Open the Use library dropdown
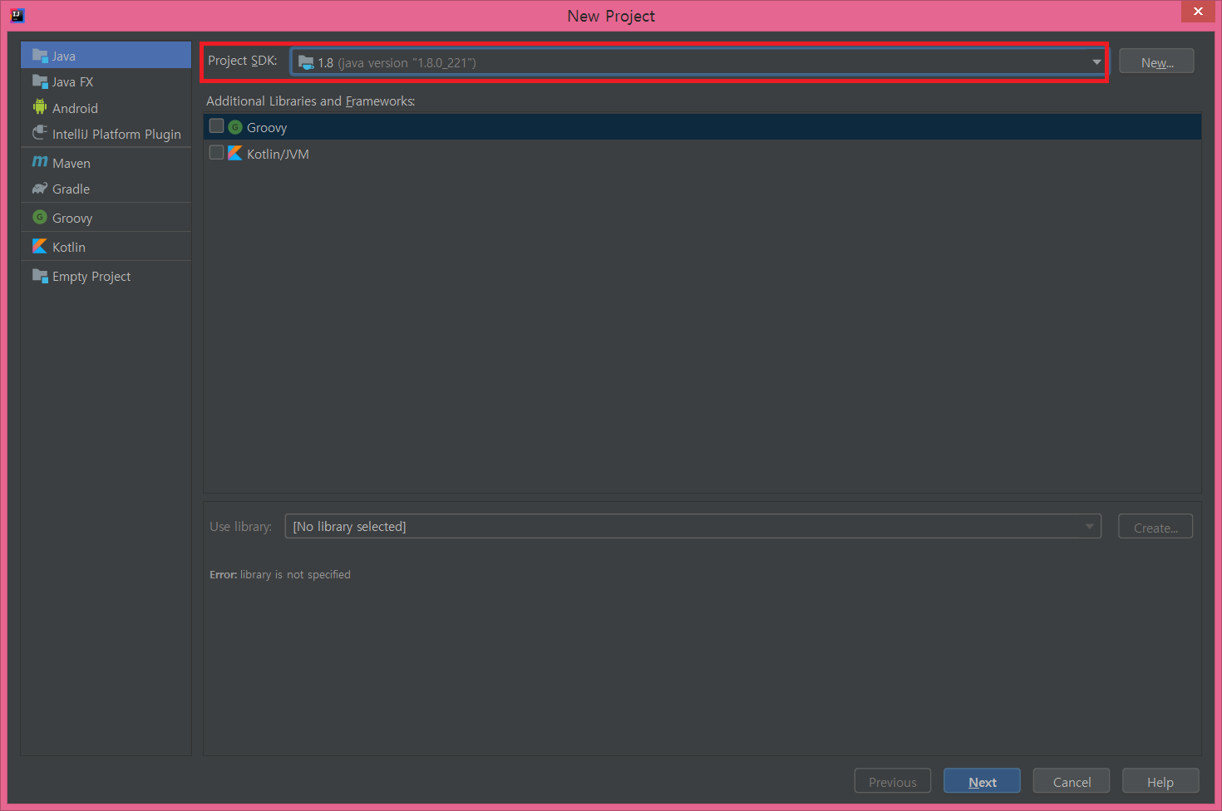 click(693, 526)
